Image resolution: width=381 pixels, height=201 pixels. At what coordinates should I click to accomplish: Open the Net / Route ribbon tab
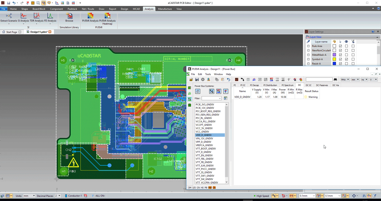tap(88, 9)
